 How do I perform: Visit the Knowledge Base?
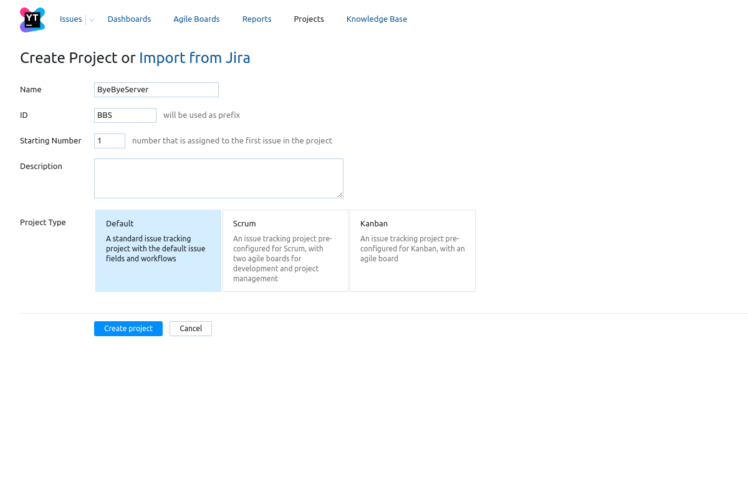point(376,19)
